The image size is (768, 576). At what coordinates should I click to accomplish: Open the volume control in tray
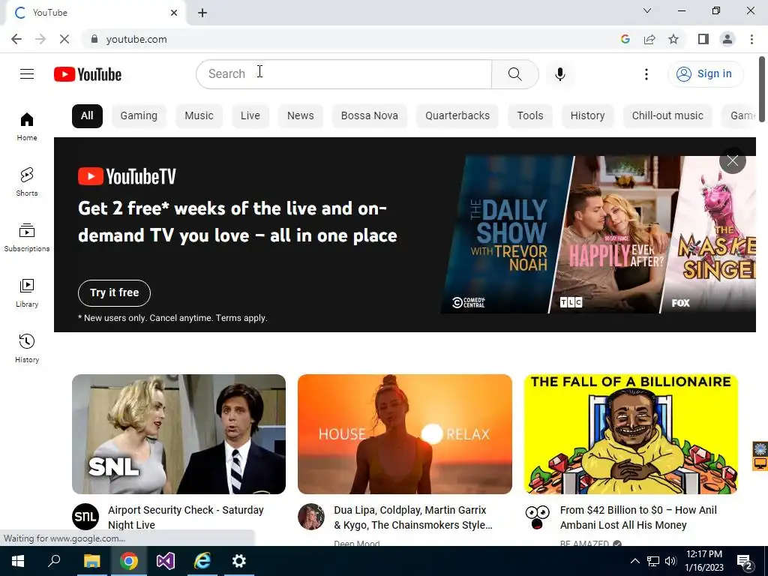point(670,561)
